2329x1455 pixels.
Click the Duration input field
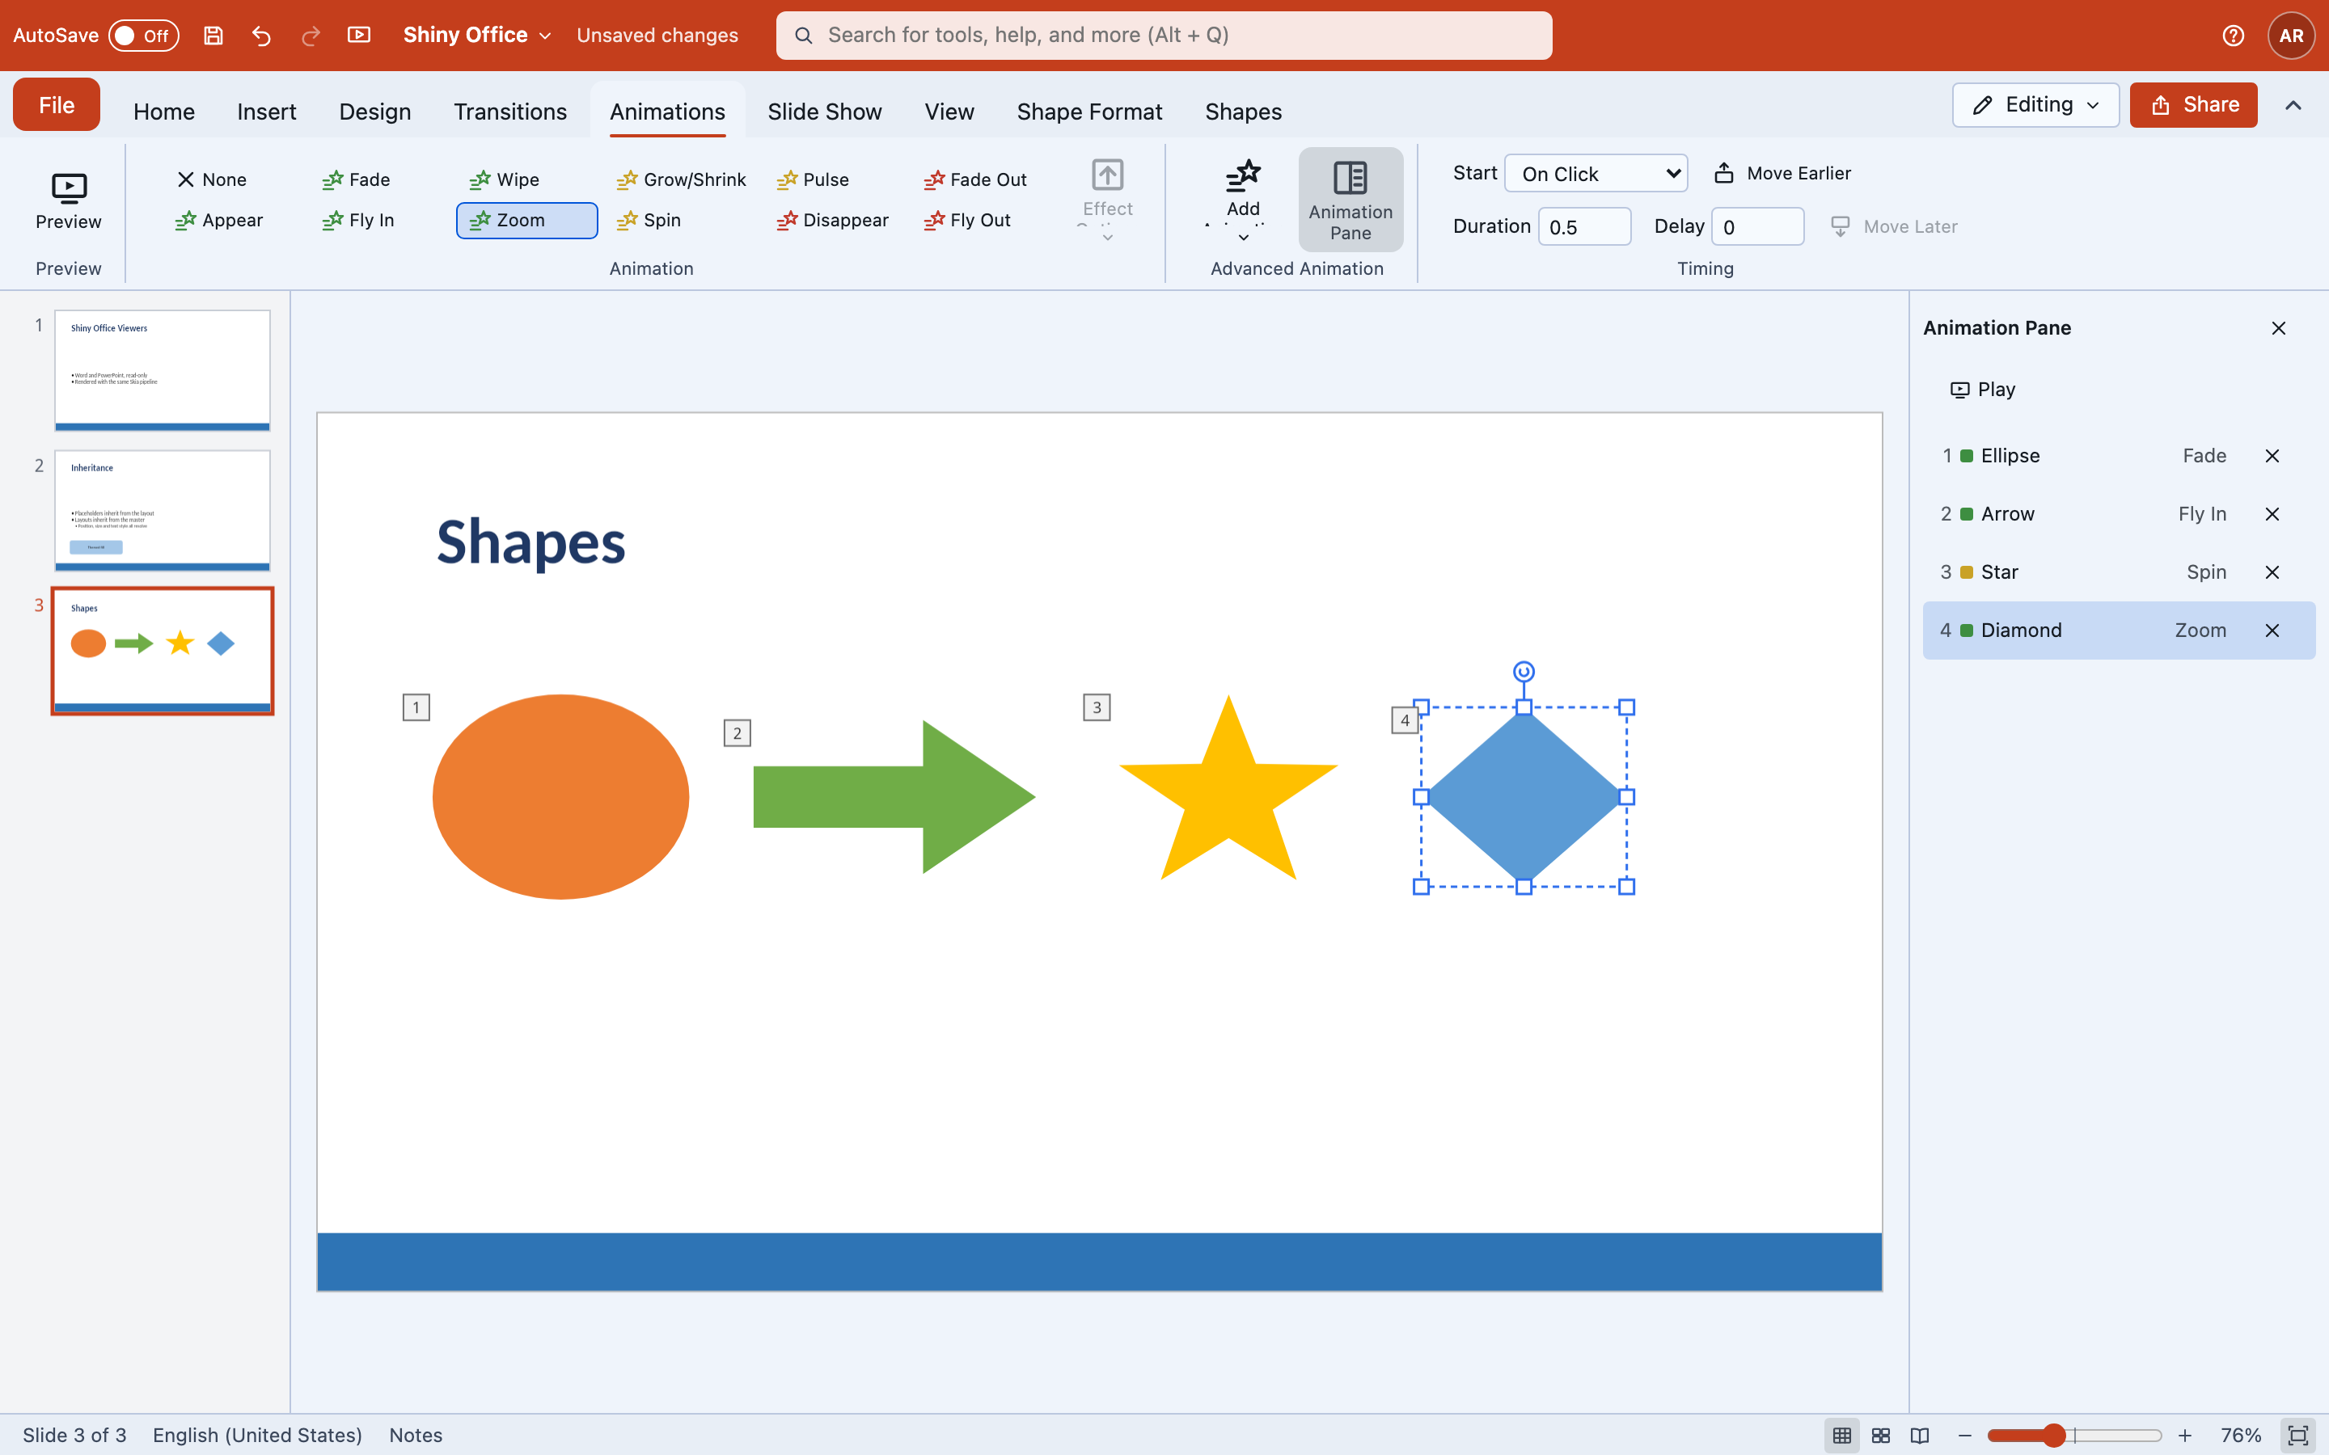tap(1584, 226)
